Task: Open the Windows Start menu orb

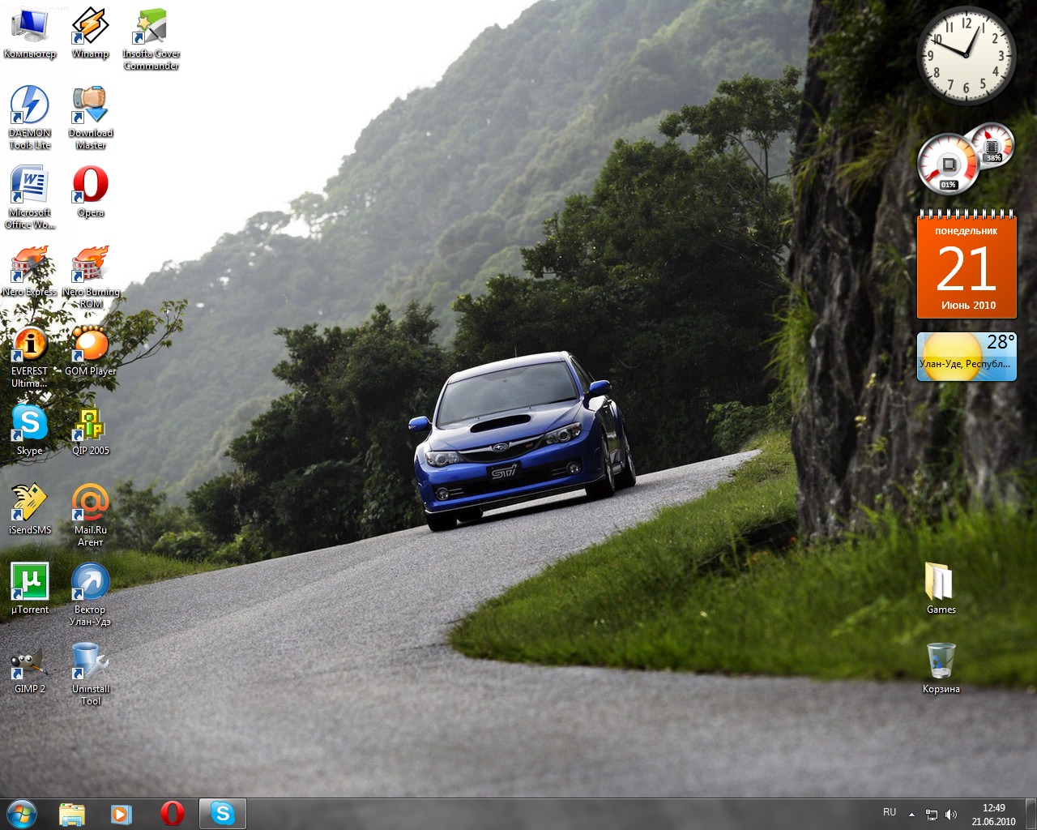Action: click(x=22, y=813)
